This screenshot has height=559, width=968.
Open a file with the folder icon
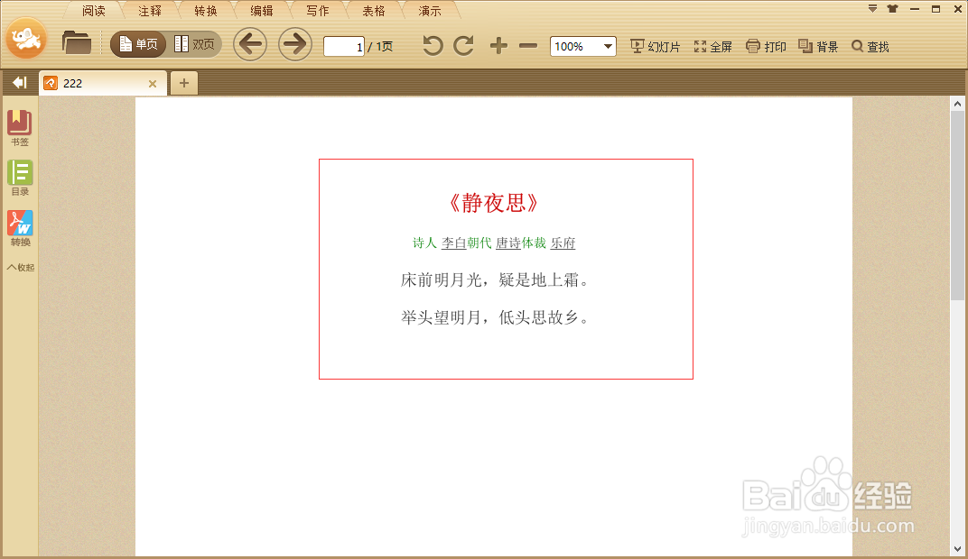77,42
